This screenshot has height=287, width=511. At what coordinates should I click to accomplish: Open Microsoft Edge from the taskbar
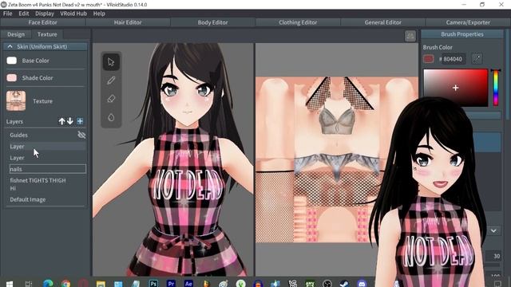48,284
